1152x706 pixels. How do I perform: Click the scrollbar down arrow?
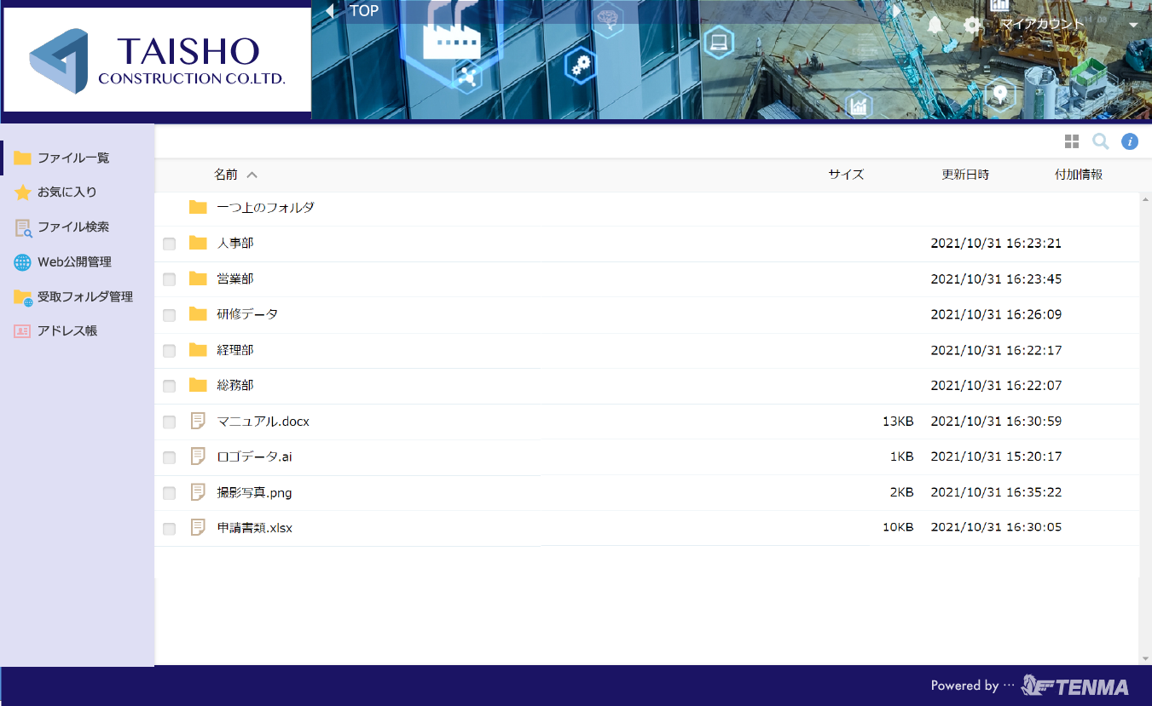coord(1145,658)
